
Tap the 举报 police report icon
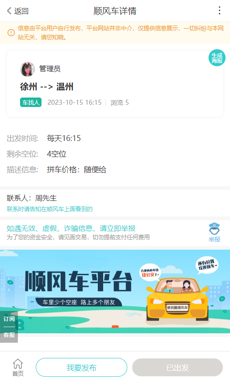click(214, 232)
